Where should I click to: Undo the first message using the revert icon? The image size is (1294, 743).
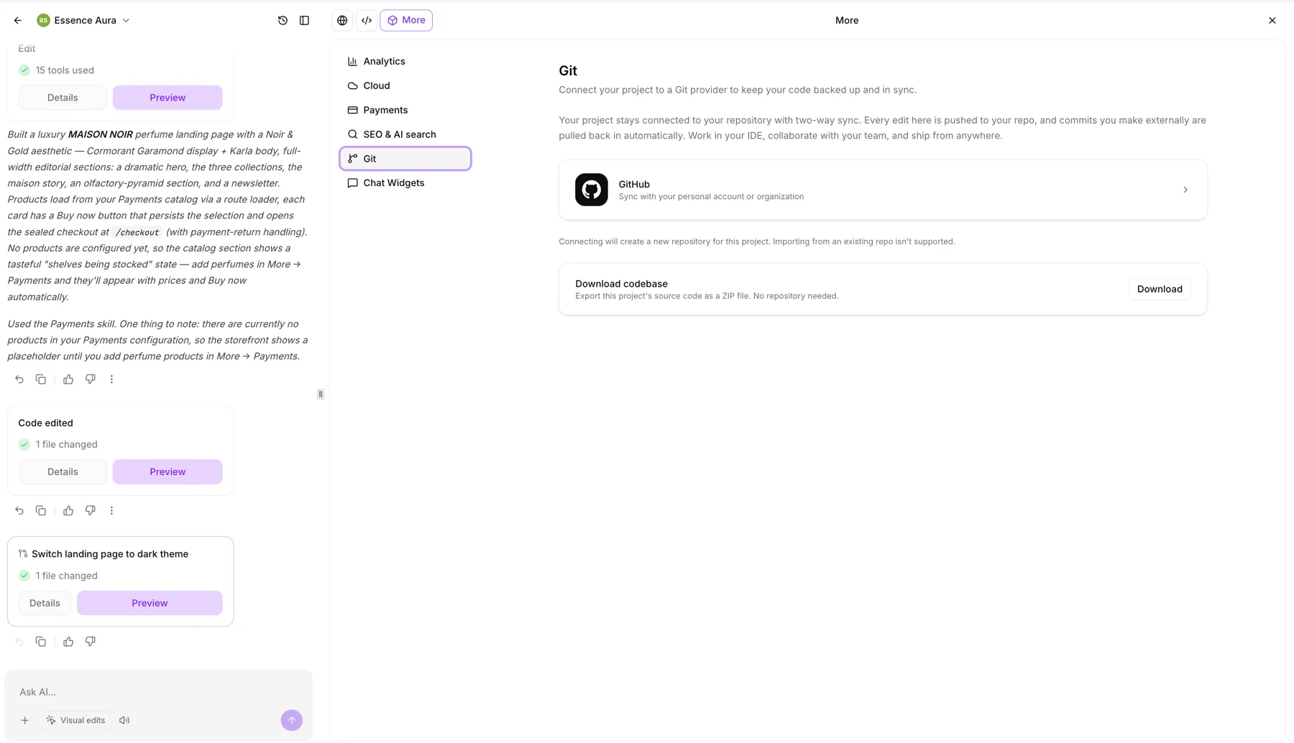(19, 379)
